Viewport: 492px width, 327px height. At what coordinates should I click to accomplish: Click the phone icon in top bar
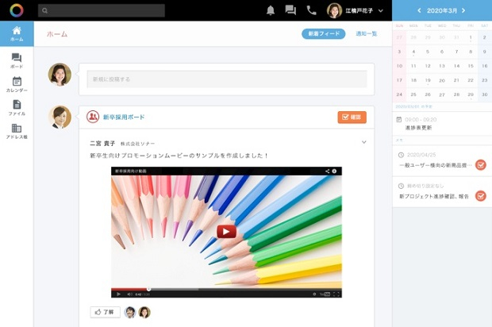pos(311,10)
